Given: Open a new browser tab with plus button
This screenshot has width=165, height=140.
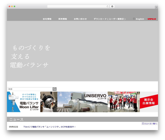Looking at the screenshot, I should point(156,7).
